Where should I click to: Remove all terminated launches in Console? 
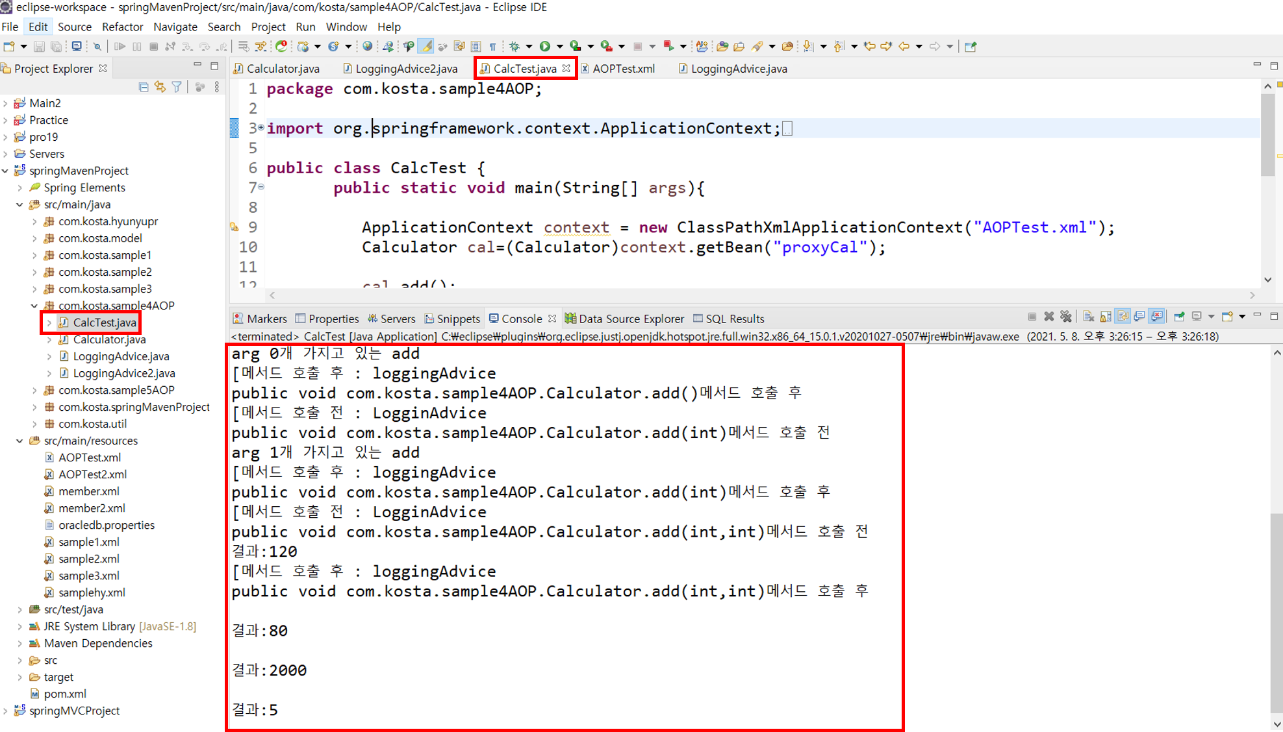tap(1066, 317)
